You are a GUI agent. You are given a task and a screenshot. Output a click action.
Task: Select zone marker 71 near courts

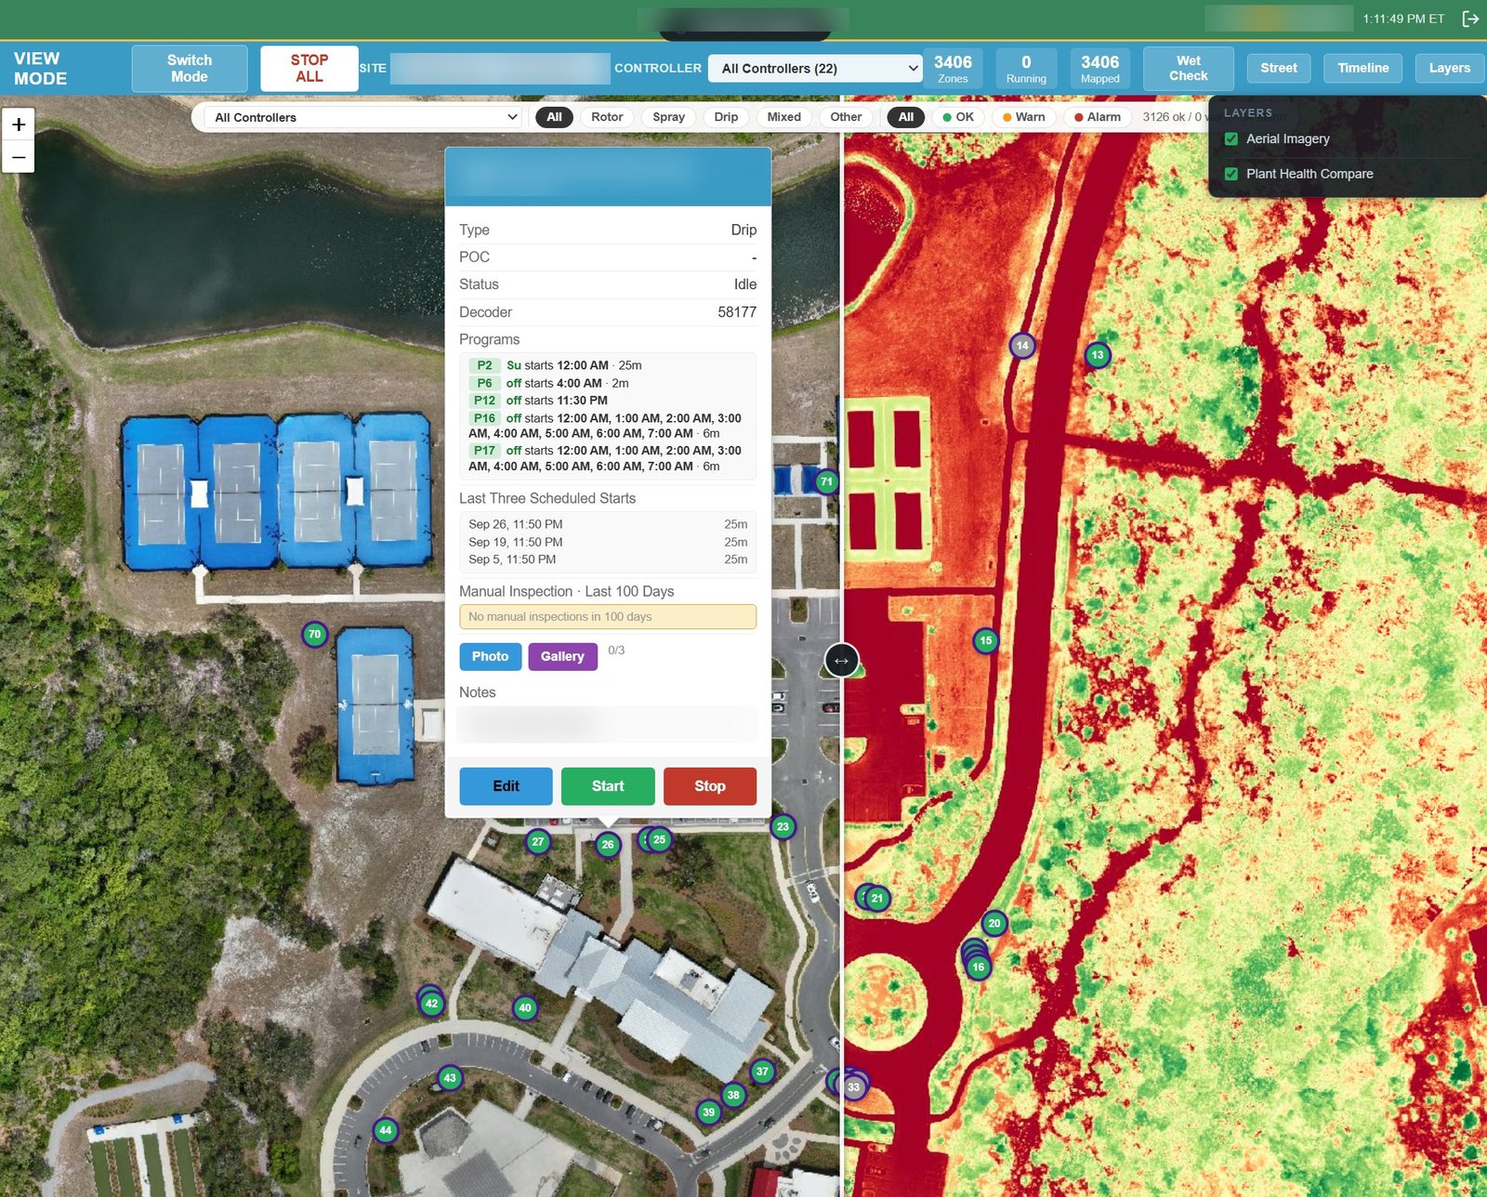point(826,481)
